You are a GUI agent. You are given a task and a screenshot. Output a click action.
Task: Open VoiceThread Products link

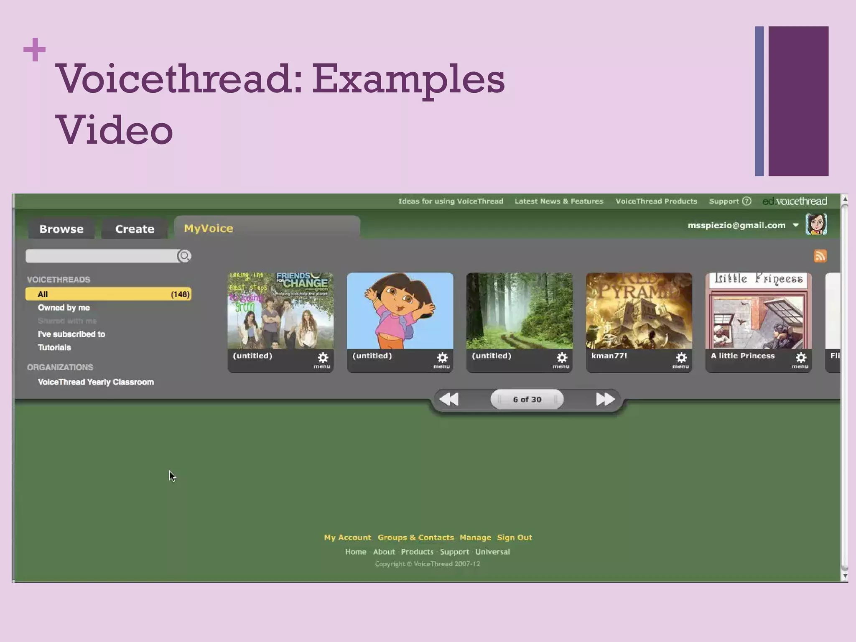pos(656,201)
